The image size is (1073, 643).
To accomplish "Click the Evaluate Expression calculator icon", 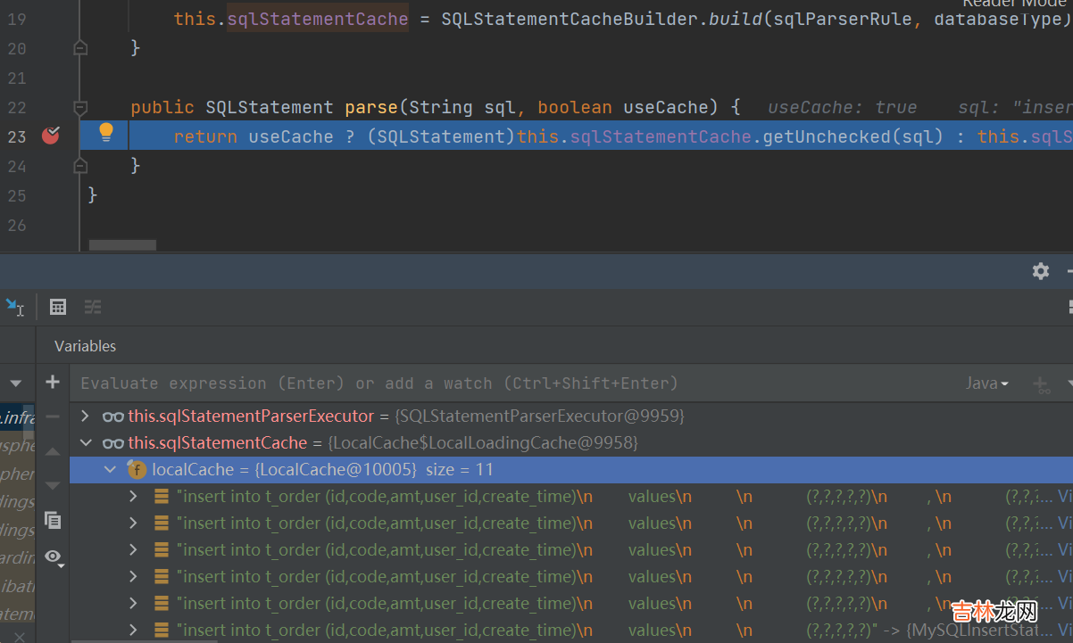I will coord(58,307).
